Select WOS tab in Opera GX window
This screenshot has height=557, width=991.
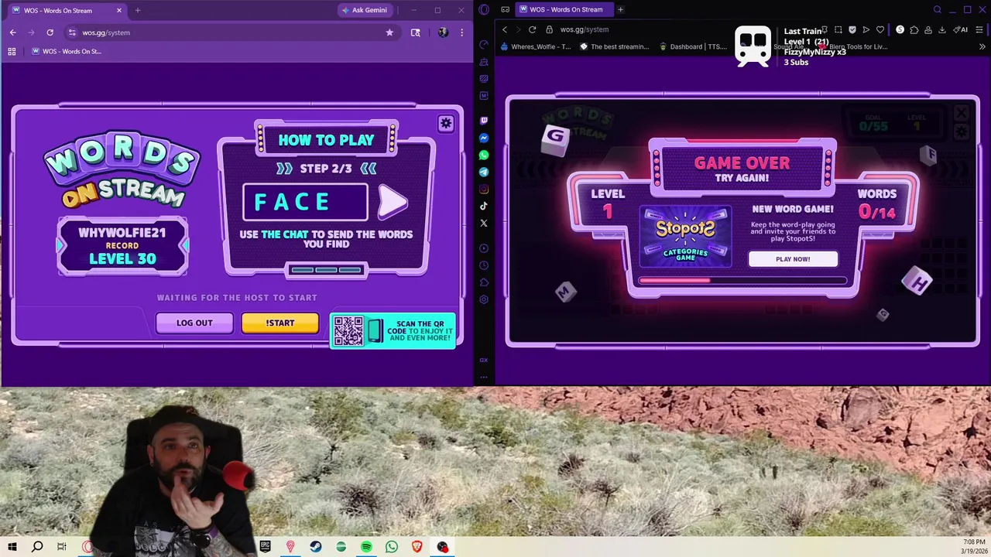565,9
